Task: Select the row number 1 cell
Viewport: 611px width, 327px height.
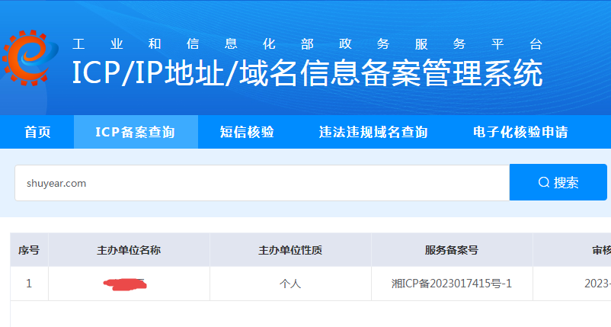Action: tap(29, 284)
